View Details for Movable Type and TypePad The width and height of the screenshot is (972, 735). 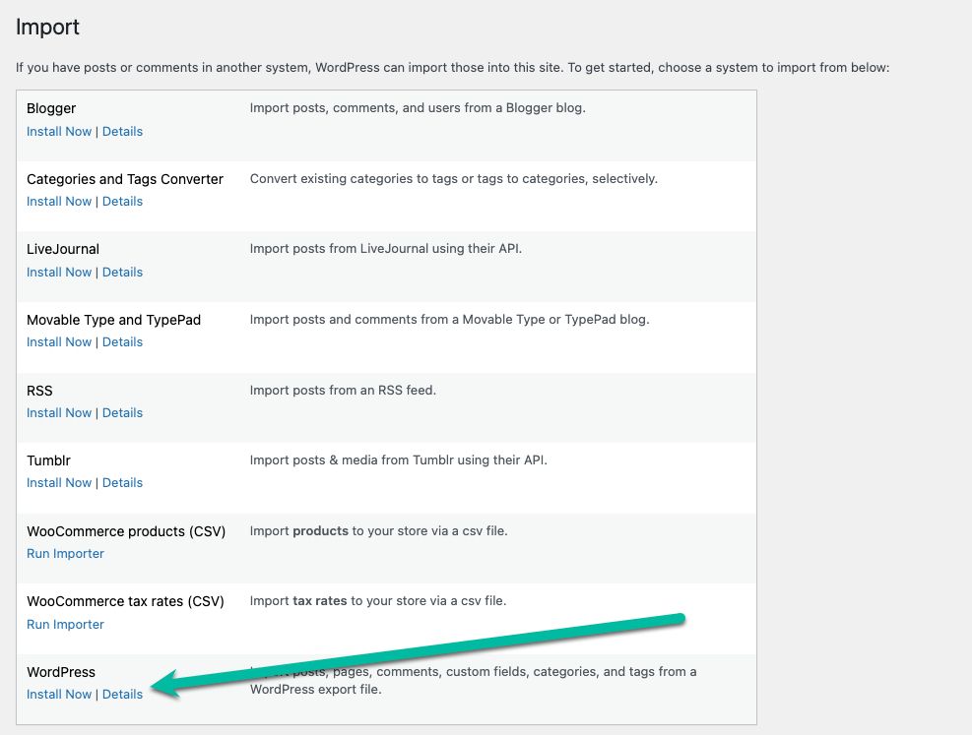(x=122, y=341)
